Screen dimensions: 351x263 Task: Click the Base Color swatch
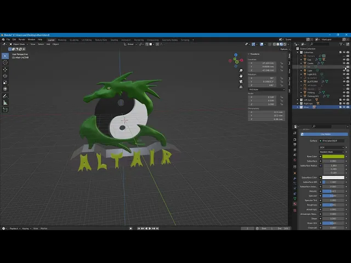pyautogui.click(x=333, y=157)
